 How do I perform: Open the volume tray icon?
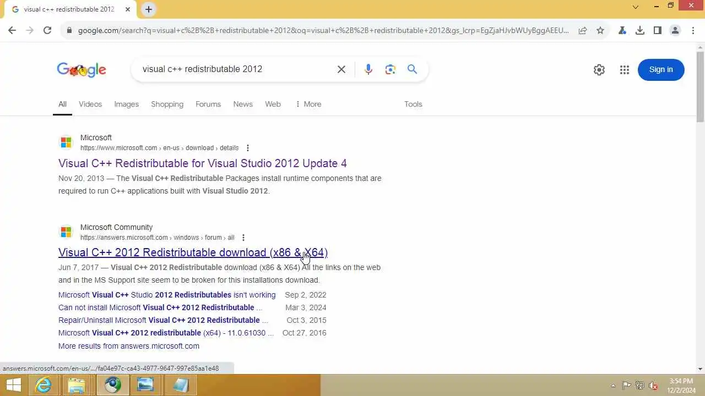click(x=653, y=386)
